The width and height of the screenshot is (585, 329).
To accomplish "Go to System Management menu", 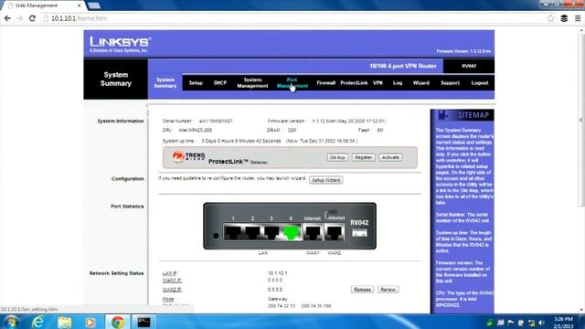I will pyautogui.click(x=252, y=83).
